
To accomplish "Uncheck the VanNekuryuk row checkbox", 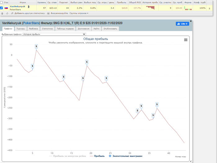I will [x=1, y=8].
